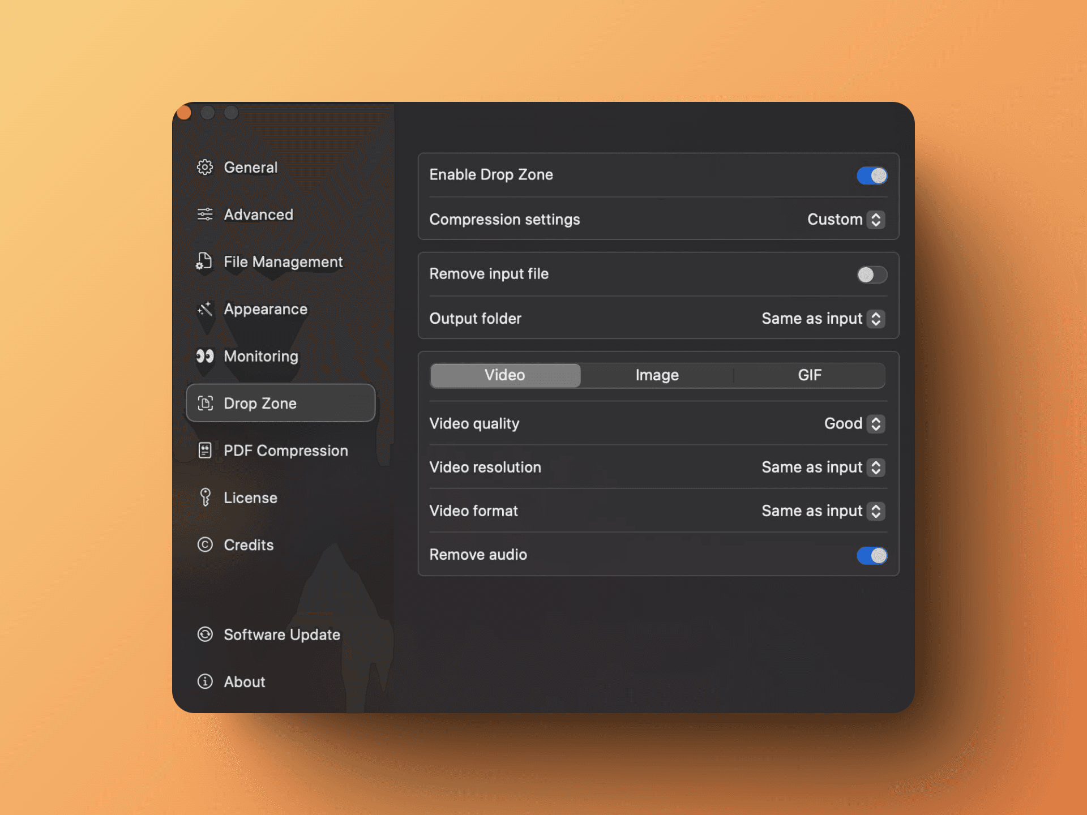Select the Advanced sliders icon

pos(205,214)
